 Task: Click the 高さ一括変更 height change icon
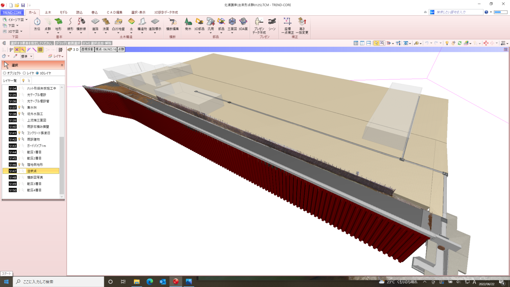(302, 22)
